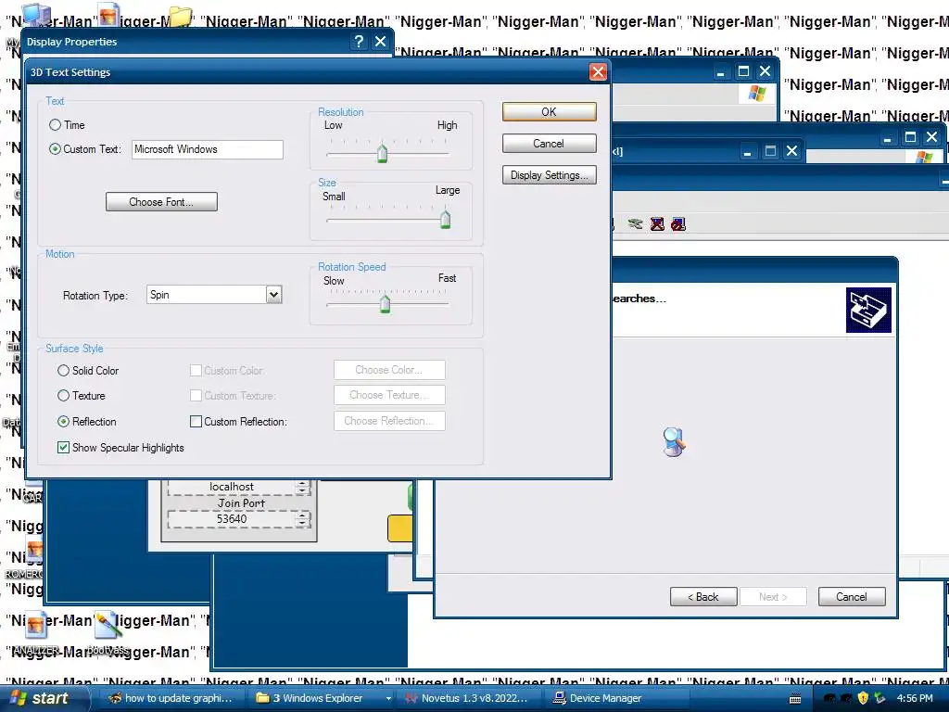Select Solid Color surface style
Screen dimensions: 949x712
(63, 371)
